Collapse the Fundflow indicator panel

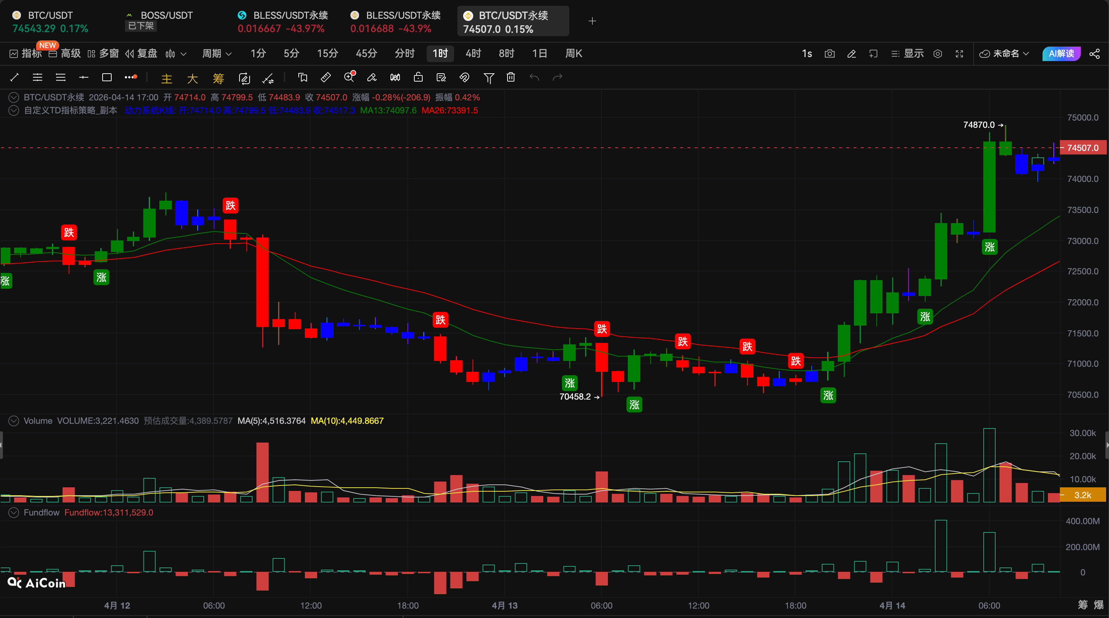point(14,512)
